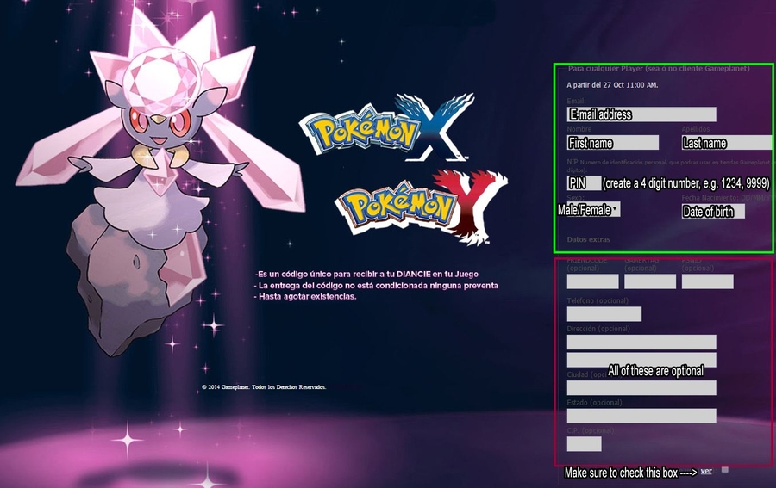The height and width of the screenshot is (488, 776).
Task: Click the Friendcode optional field
Action: [592, 281]
